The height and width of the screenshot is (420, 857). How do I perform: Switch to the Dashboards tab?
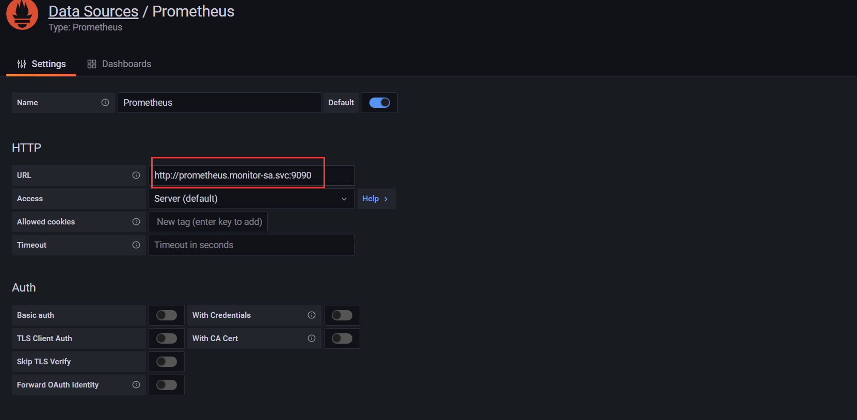pos(119,64)
